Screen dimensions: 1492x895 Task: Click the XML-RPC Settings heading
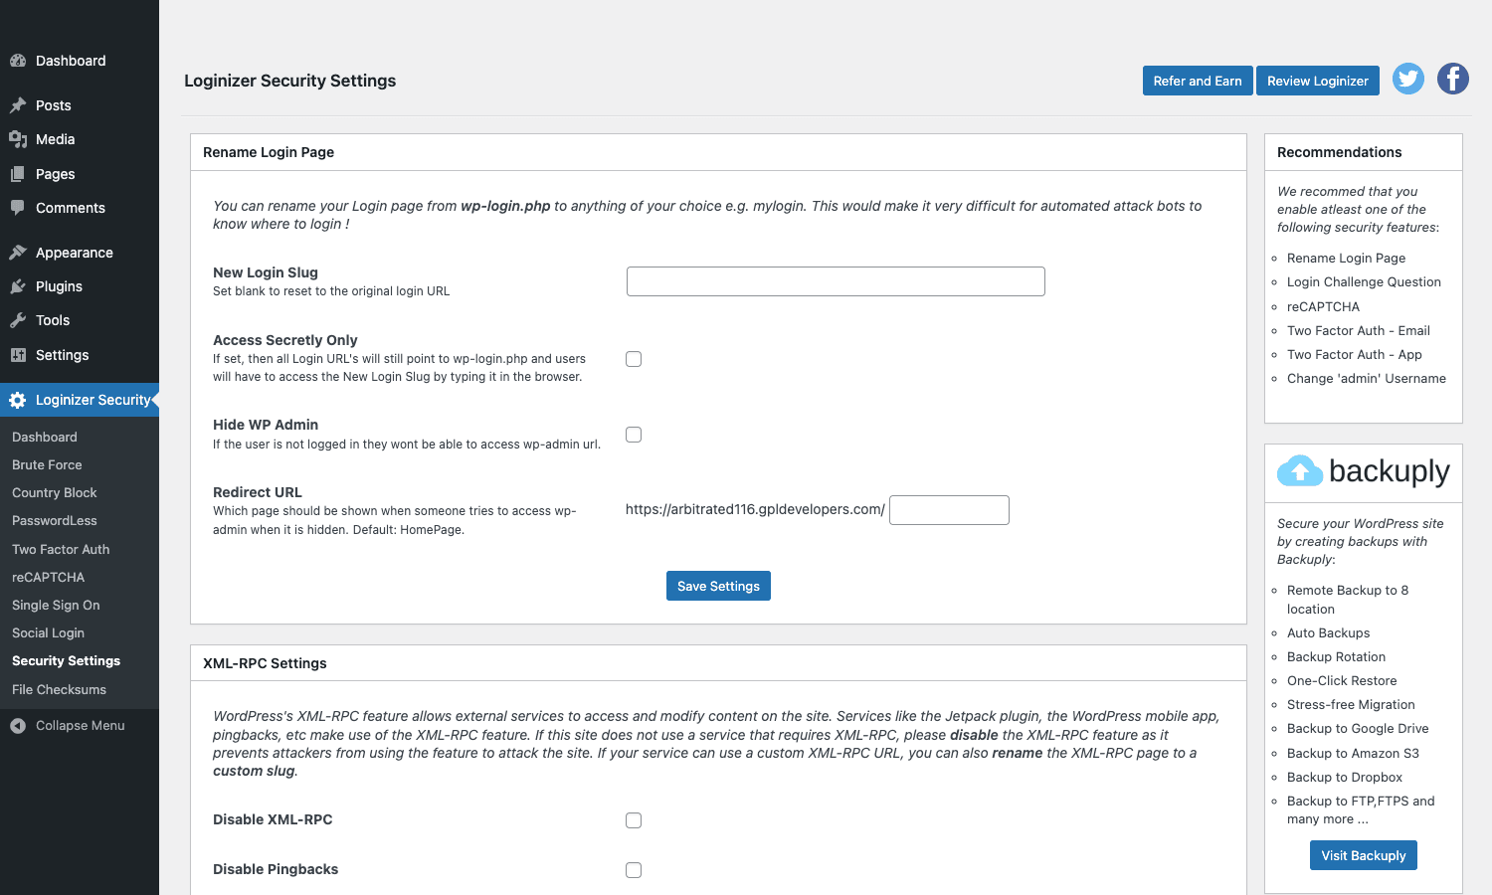[x=265, y=663]
